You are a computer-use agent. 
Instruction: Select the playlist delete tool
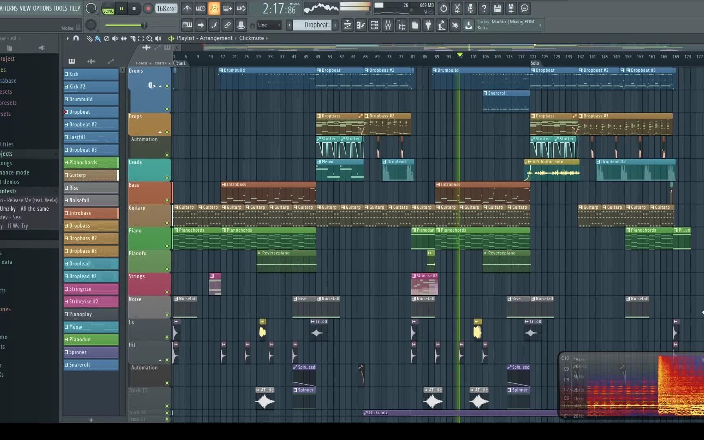coord(106,38)
